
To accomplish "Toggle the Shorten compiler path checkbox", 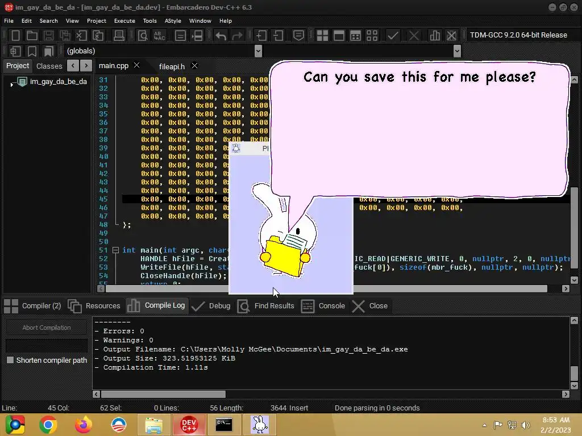I will pos(10,360).
